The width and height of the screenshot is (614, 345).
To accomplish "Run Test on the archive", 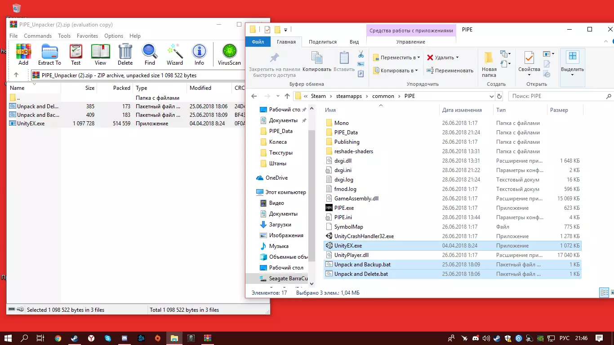I will (76, 54).
